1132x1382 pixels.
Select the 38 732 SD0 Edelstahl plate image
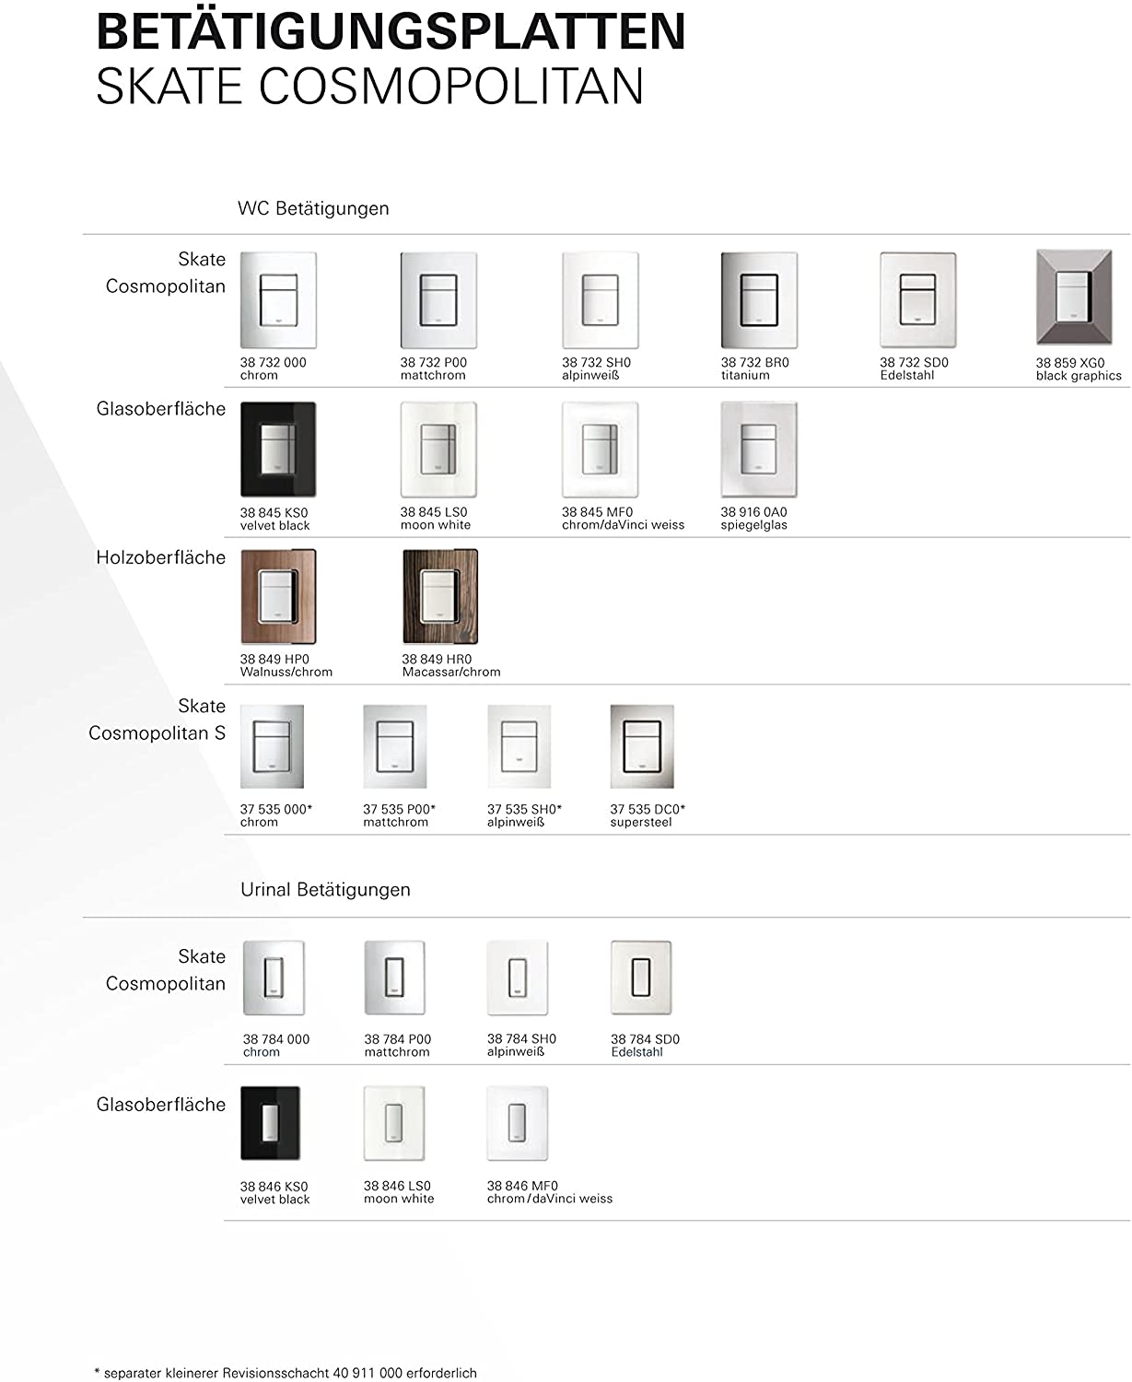pyautogui.click(x=917, y=300)
